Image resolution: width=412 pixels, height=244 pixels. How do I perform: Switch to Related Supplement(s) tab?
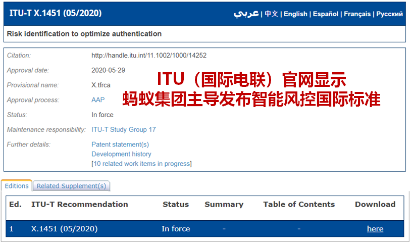(71, 186)
